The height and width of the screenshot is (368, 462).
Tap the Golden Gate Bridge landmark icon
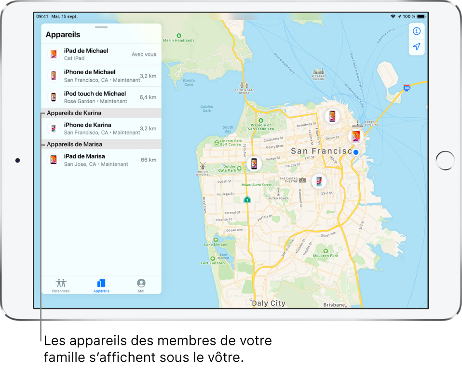[244, 85]
